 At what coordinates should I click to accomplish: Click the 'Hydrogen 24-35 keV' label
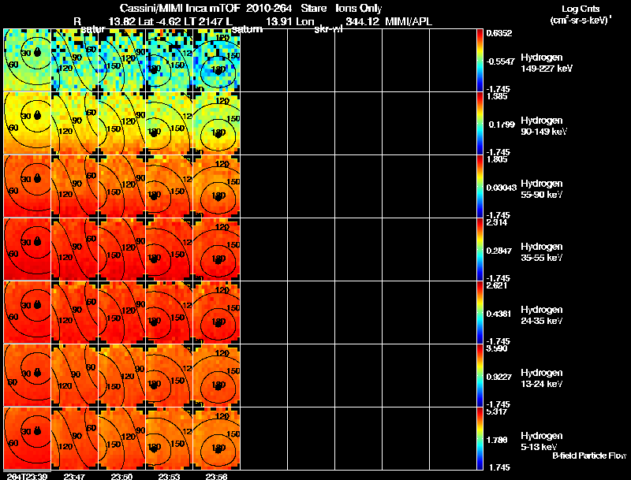[x=542, y=315]
